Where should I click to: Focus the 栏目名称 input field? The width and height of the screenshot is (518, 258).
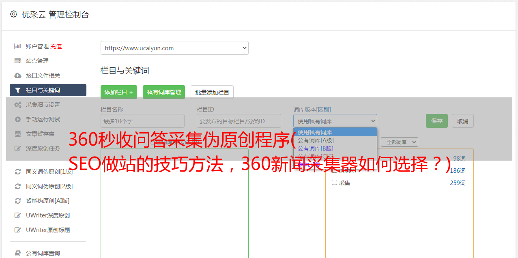tap(142, 121)
